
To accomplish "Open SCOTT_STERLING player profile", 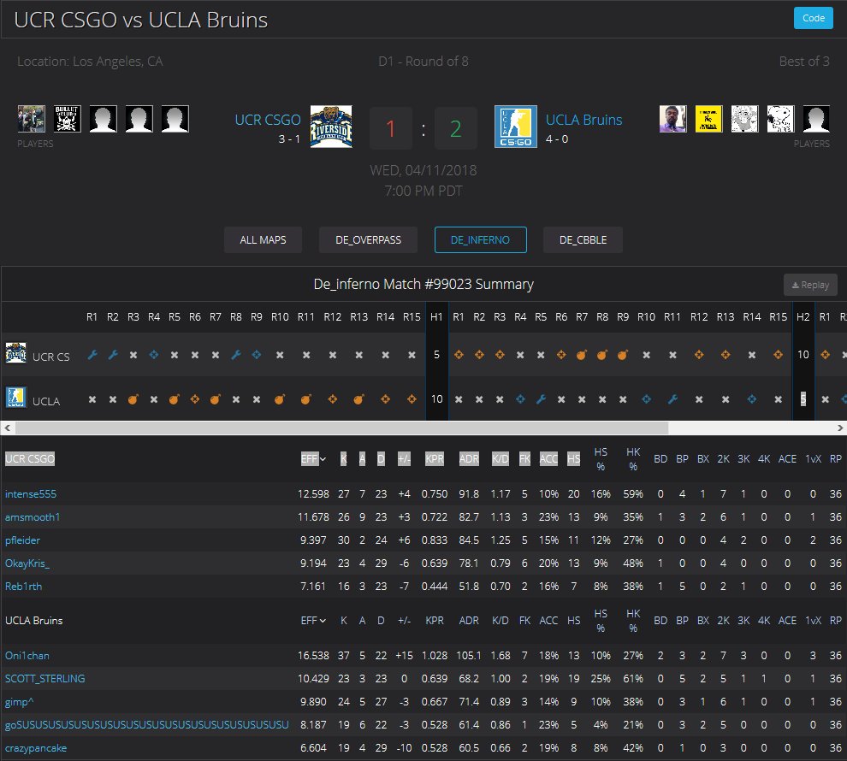I will coord(44,678).
